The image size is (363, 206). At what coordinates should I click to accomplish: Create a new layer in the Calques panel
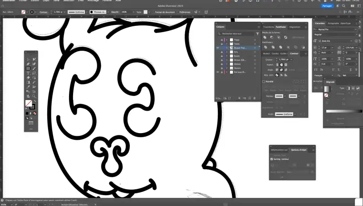pyautogui.click(x=250, y=98)
